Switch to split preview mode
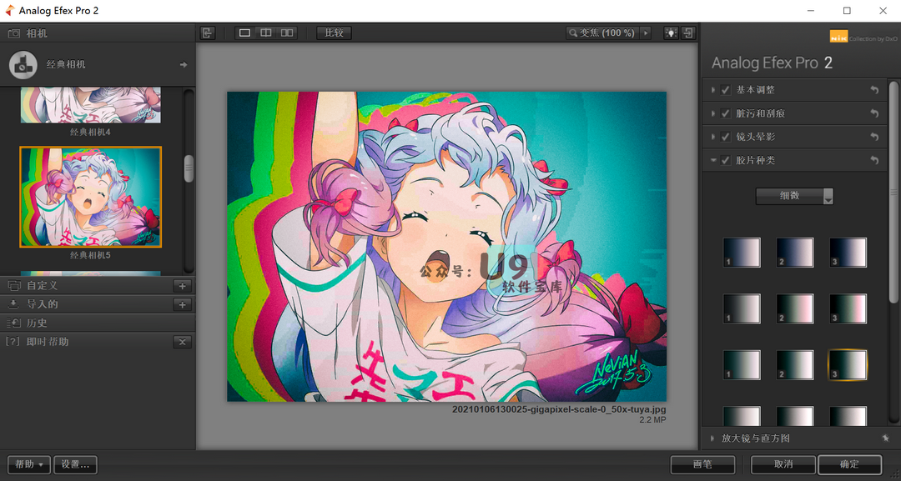901x481 pixels. (265, 33)
